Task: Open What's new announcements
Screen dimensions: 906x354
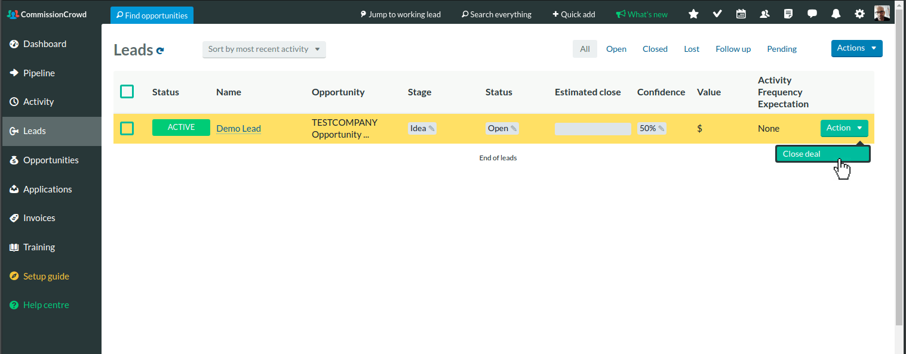Action: point(642,14)
